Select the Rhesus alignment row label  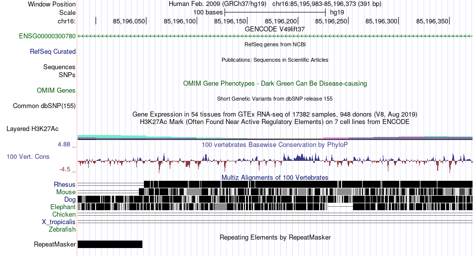click(x=65, y=184)
